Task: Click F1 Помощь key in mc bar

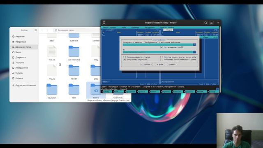Action: pos(106,92)
